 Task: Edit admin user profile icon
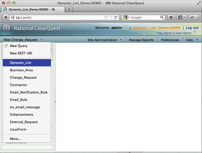[x=125, y=27]
